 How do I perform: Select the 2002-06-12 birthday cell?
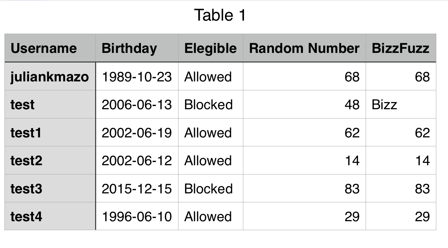[x=137, y=160]
